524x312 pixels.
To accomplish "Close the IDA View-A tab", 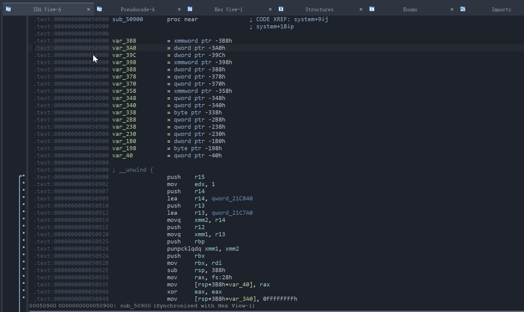I will click(89, 9).
